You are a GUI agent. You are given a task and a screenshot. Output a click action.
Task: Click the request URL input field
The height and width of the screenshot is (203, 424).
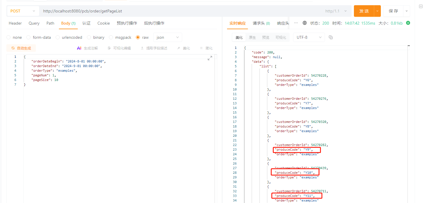(180, 11)
